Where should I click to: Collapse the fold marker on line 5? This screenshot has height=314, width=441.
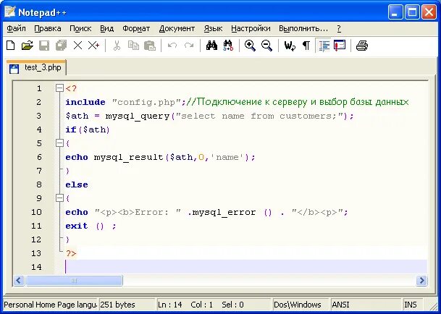click(x=59, y=143)
